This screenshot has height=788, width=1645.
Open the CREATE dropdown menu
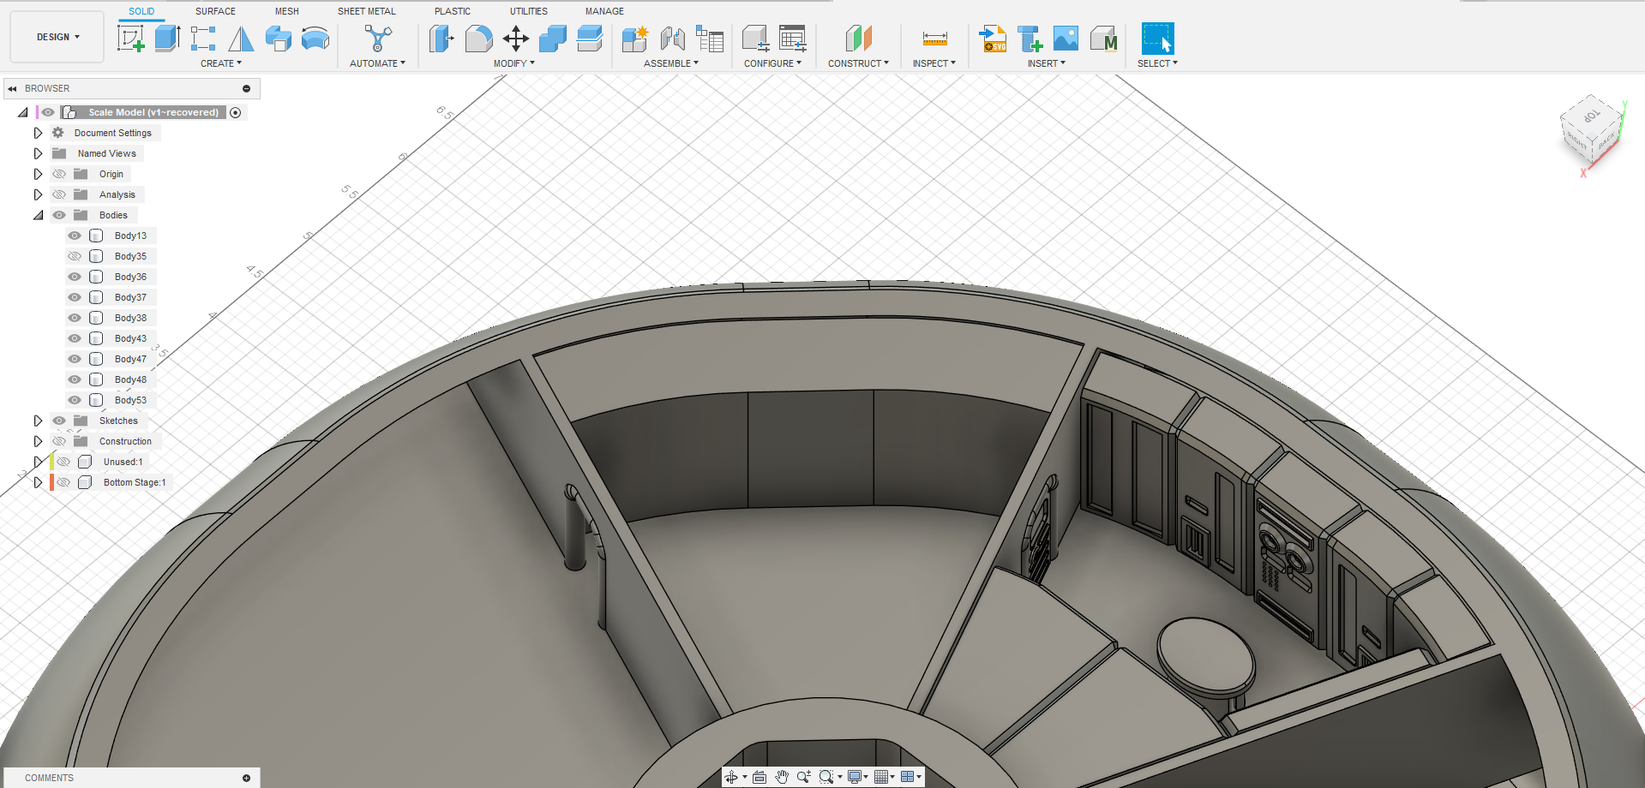221,63
